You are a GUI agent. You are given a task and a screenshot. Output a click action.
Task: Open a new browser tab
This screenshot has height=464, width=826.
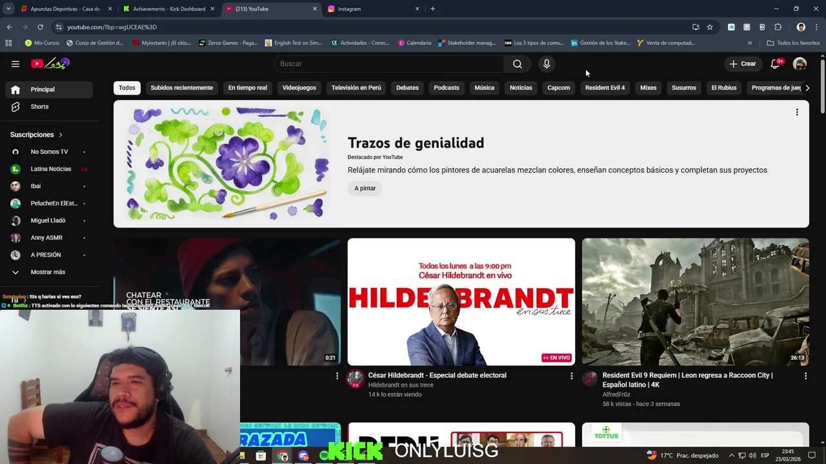click(432, 9)
